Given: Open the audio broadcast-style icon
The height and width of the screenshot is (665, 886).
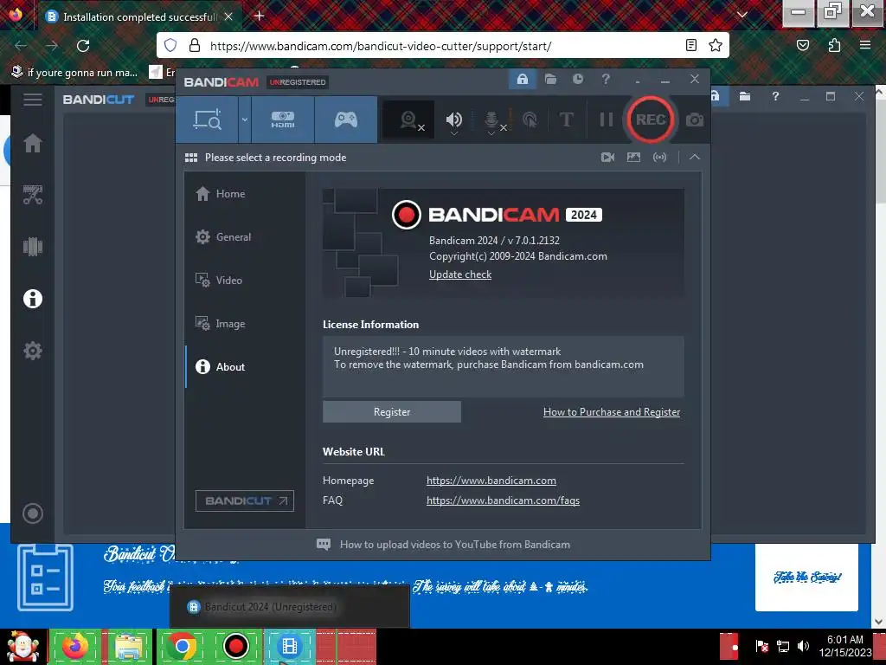Looking at the screenshot, I should tap(659, 158).
